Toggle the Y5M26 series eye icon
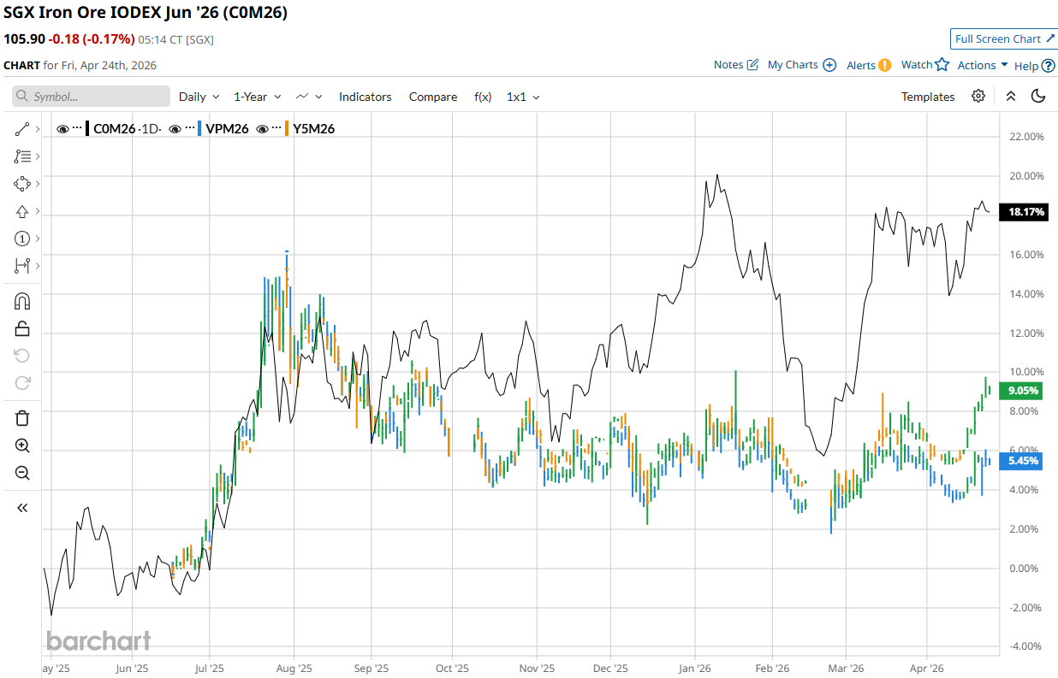Viewport: 1058px width, 678px height. point(265,129)
